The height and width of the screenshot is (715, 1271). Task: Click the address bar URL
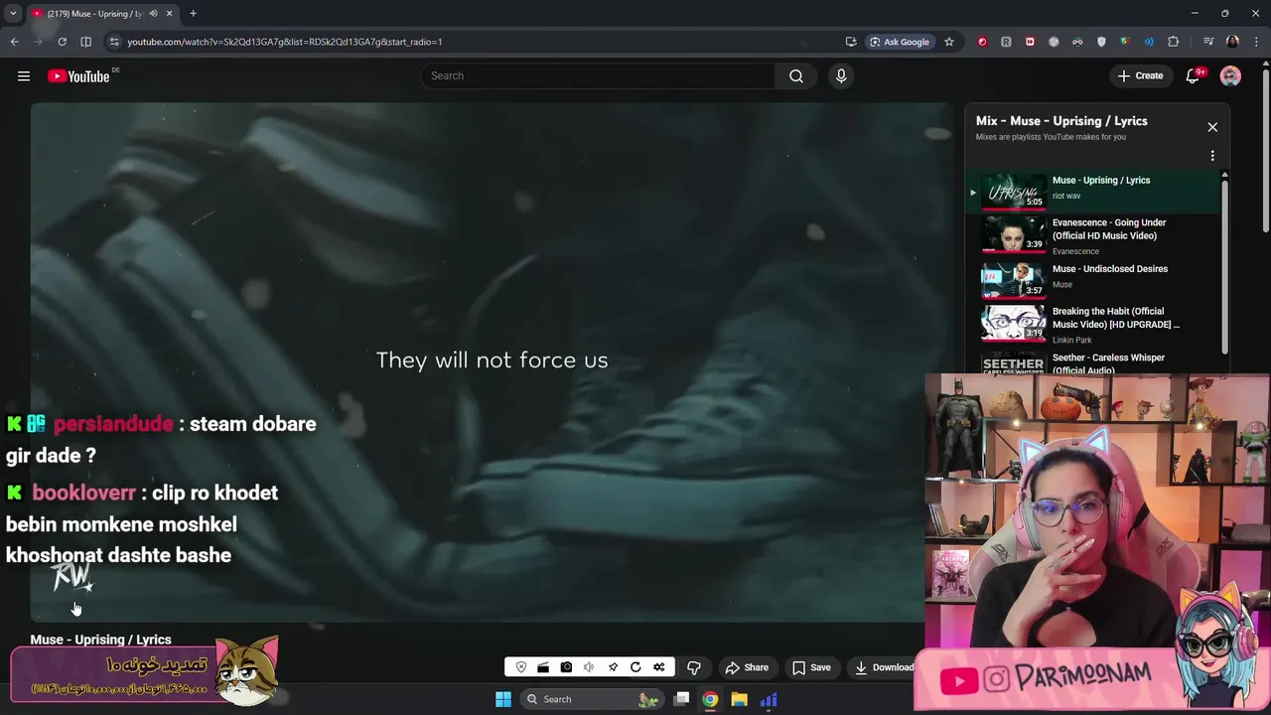tap(285, 42)
